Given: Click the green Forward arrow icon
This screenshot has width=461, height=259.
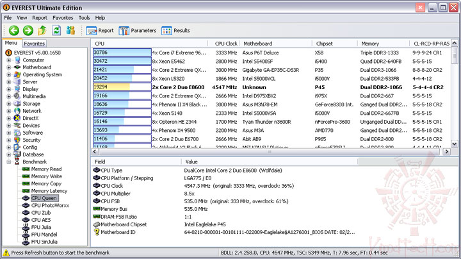Looking at the screenshot, I should [x=28, y=30].
